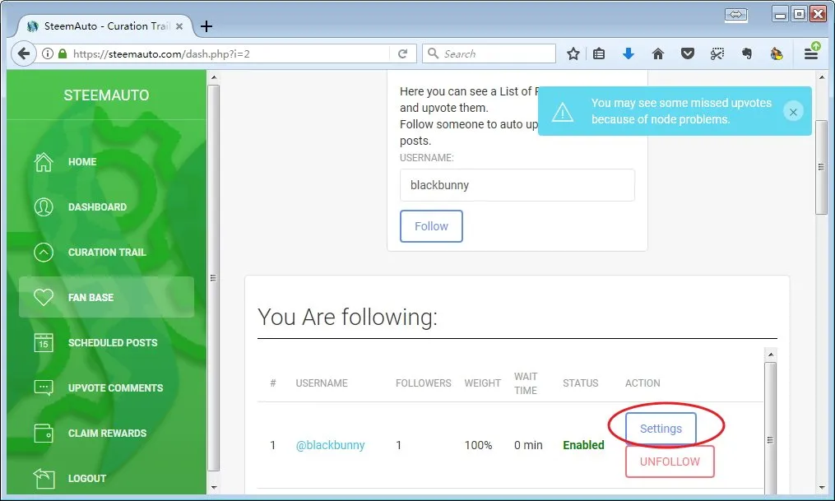This screenshot has height=501, width=835.
Task: Click the exit icon beside Logout
Action: pos(44,478)
